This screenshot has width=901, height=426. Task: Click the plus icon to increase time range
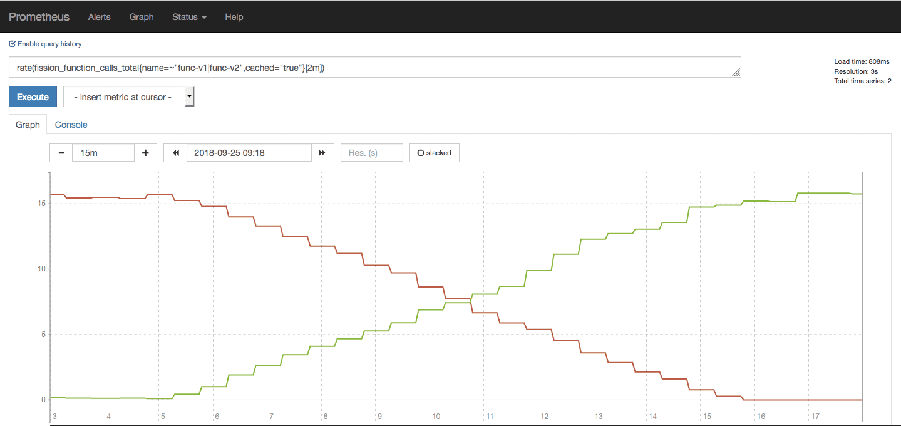pyautogui.click(x=145, y=153)
